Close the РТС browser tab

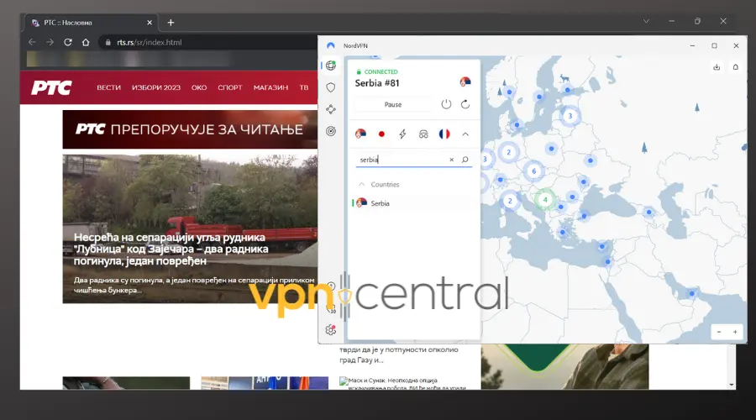click(150, 23)
